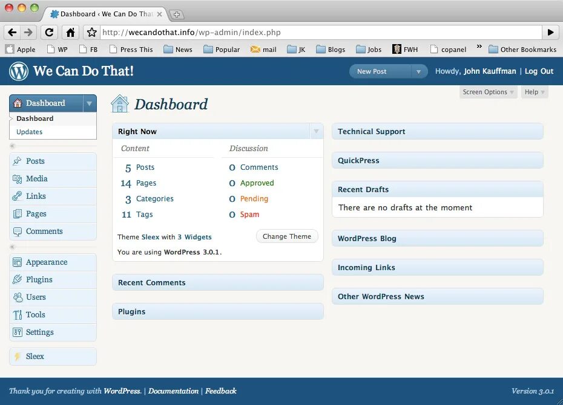
Task: Expand the Incoming Links widget
Action: point(437,268)
